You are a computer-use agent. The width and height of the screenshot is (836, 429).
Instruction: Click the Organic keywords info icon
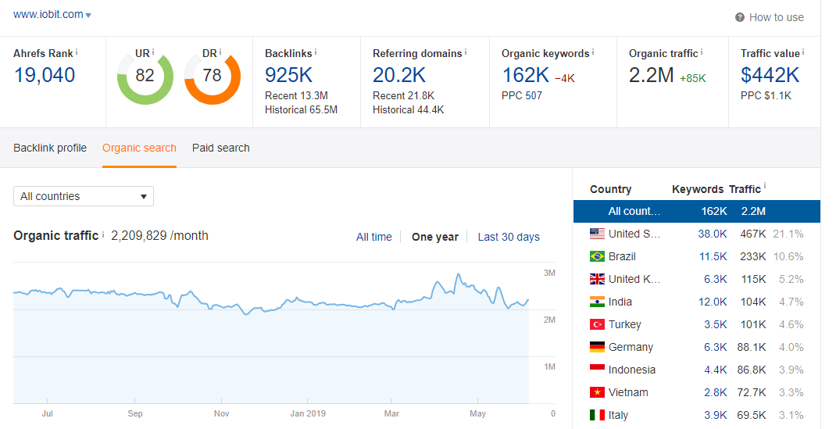point(593,52)
